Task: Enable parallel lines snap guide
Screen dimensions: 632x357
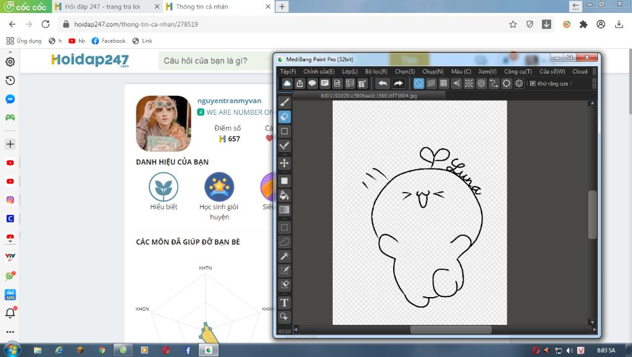Action: tap(431, 83)
